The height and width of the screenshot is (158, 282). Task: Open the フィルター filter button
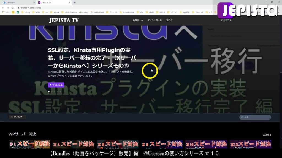point(17,117)
